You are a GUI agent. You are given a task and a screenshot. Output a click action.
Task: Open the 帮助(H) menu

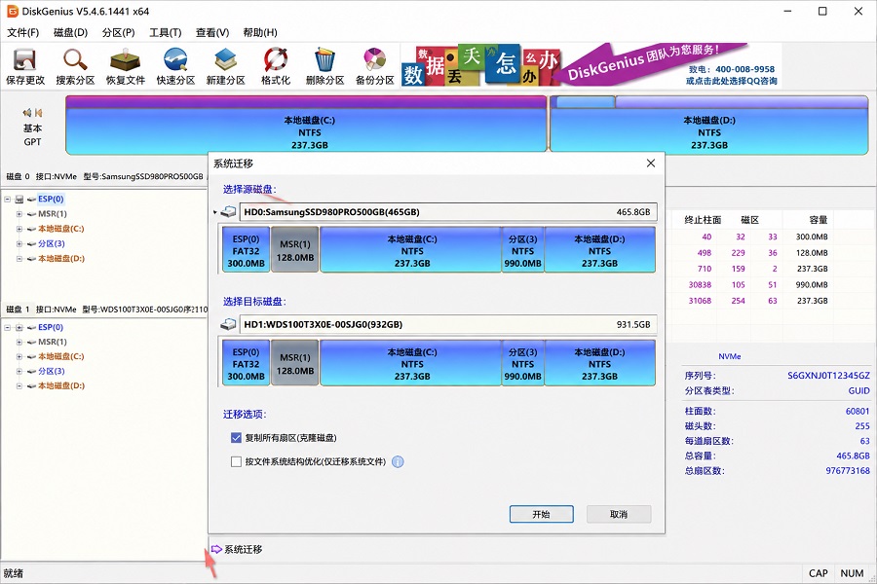point(260,32)
